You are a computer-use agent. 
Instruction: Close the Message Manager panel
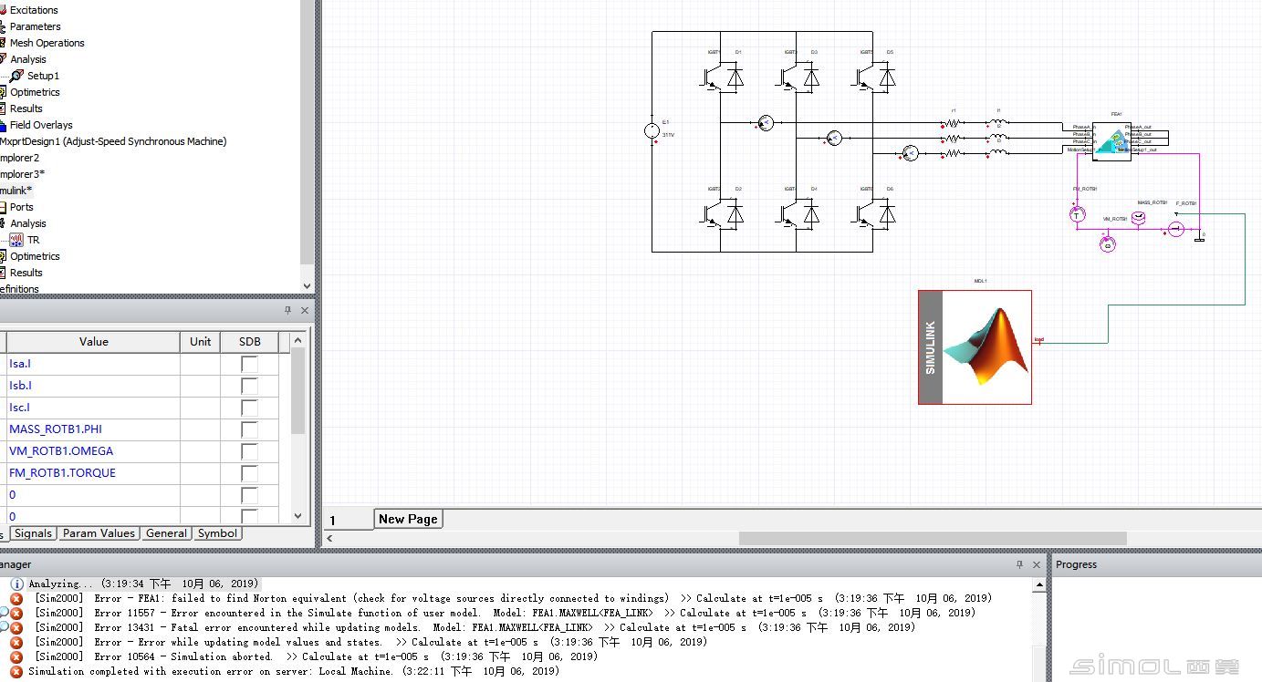click(x=1037, y=564)
